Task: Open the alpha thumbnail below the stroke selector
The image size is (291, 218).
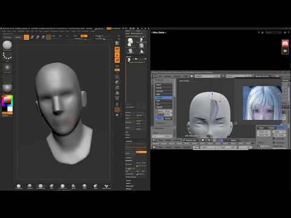Action: pos(7,67)
